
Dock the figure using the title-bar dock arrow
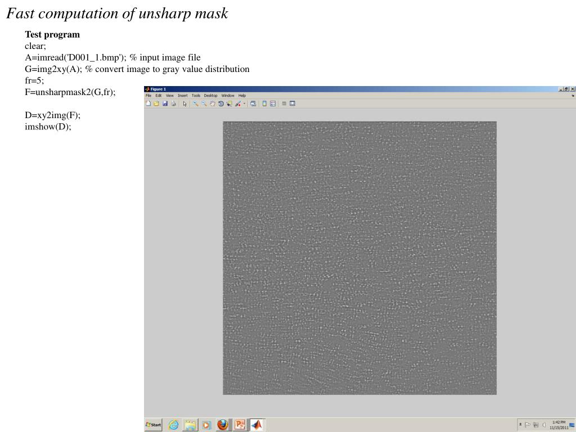pyautogui.click(x=573, y=96)
